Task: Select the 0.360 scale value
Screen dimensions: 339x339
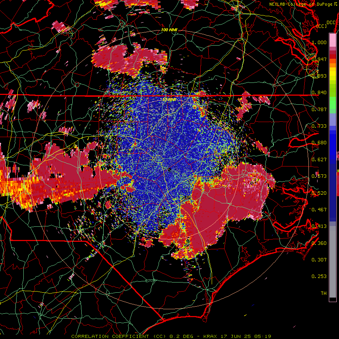Action: coord(319,243)
